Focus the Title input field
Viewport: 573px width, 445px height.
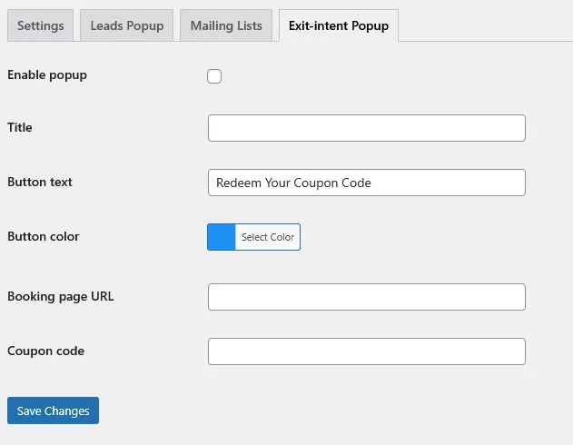coord(366,128)
